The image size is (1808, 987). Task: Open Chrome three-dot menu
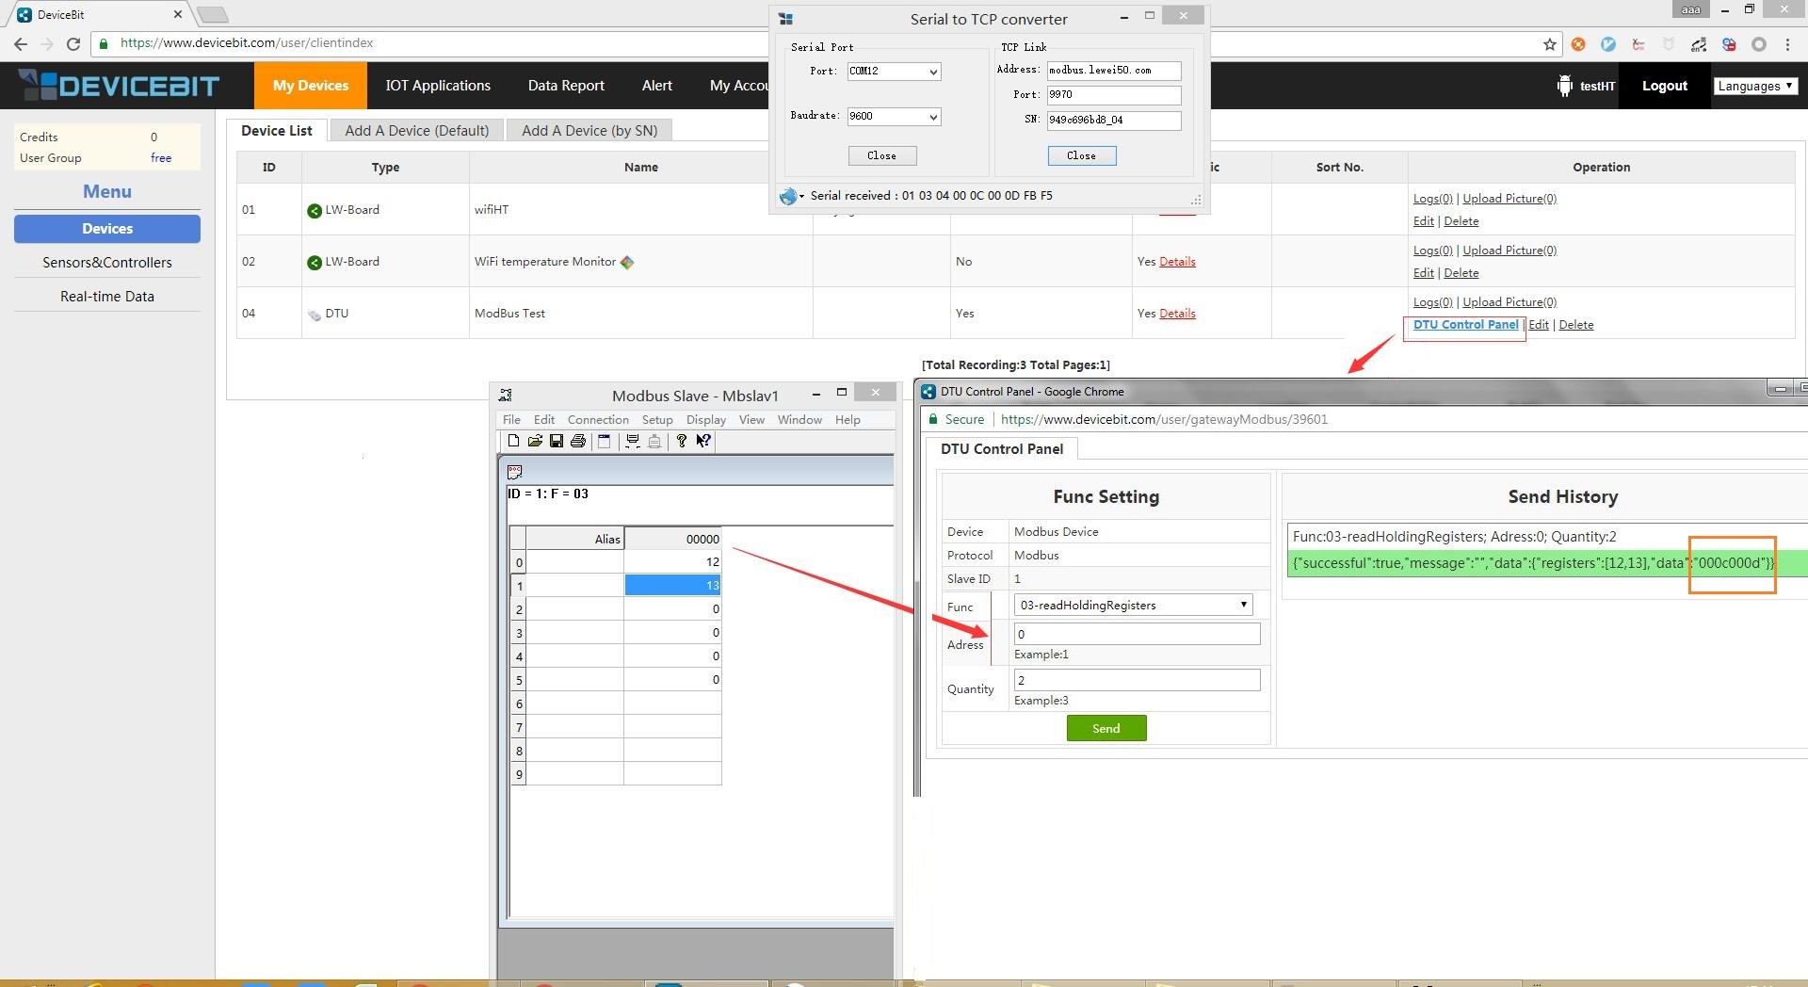point(1787,43)
